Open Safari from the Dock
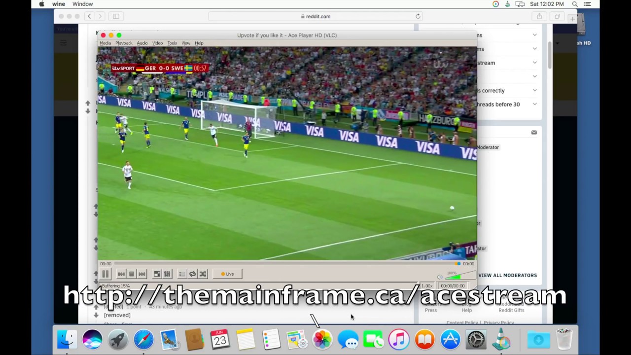This screenshot has height=355, width=631. coord(143,340)
